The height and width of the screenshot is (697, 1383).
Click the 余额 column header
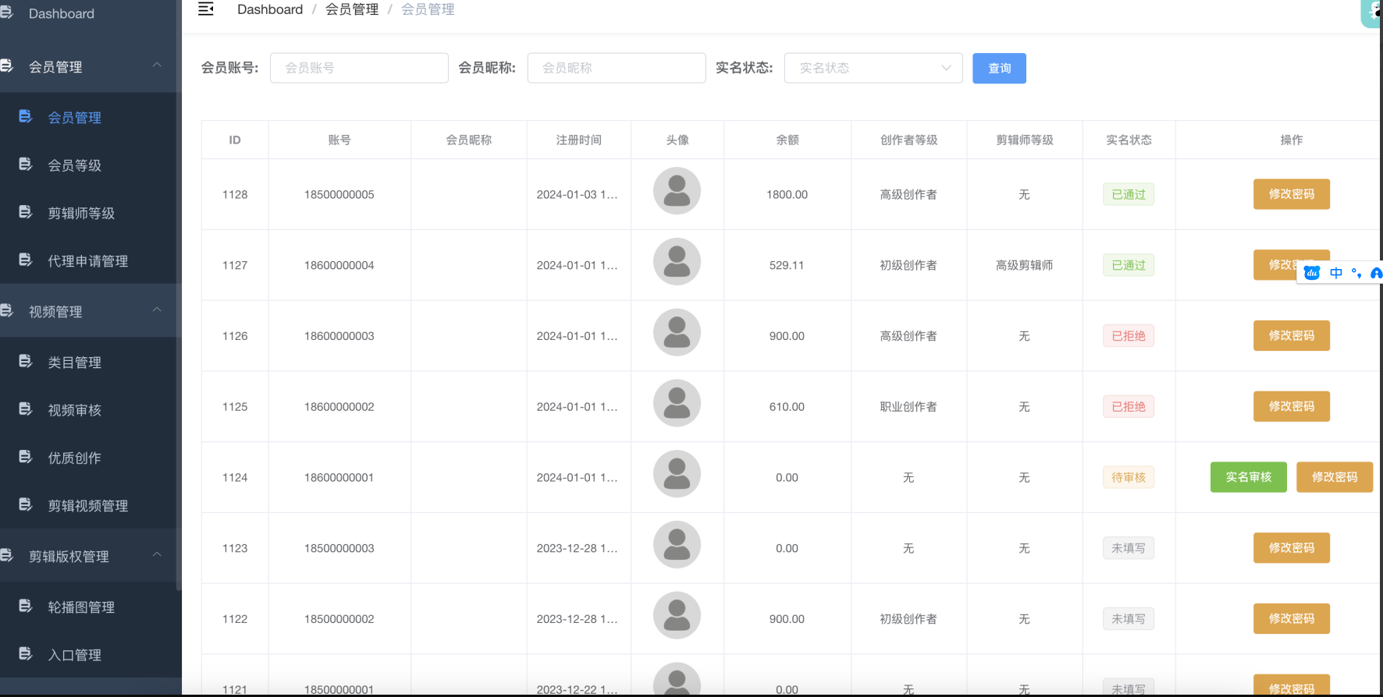(787, 140)
